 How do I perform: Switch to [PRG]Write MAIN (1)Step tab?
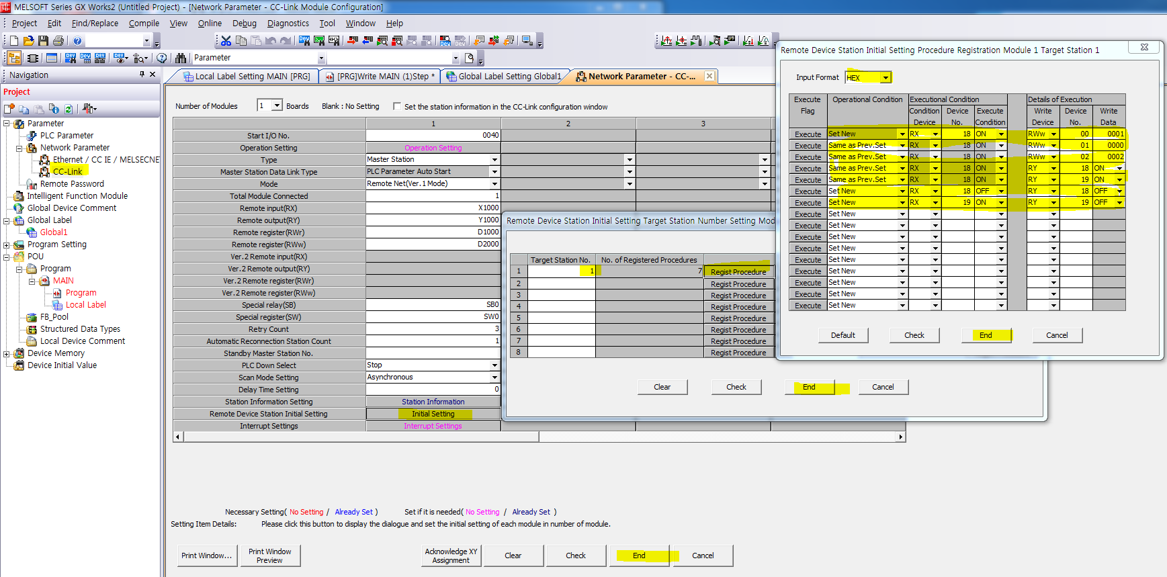tap(381, 77)
